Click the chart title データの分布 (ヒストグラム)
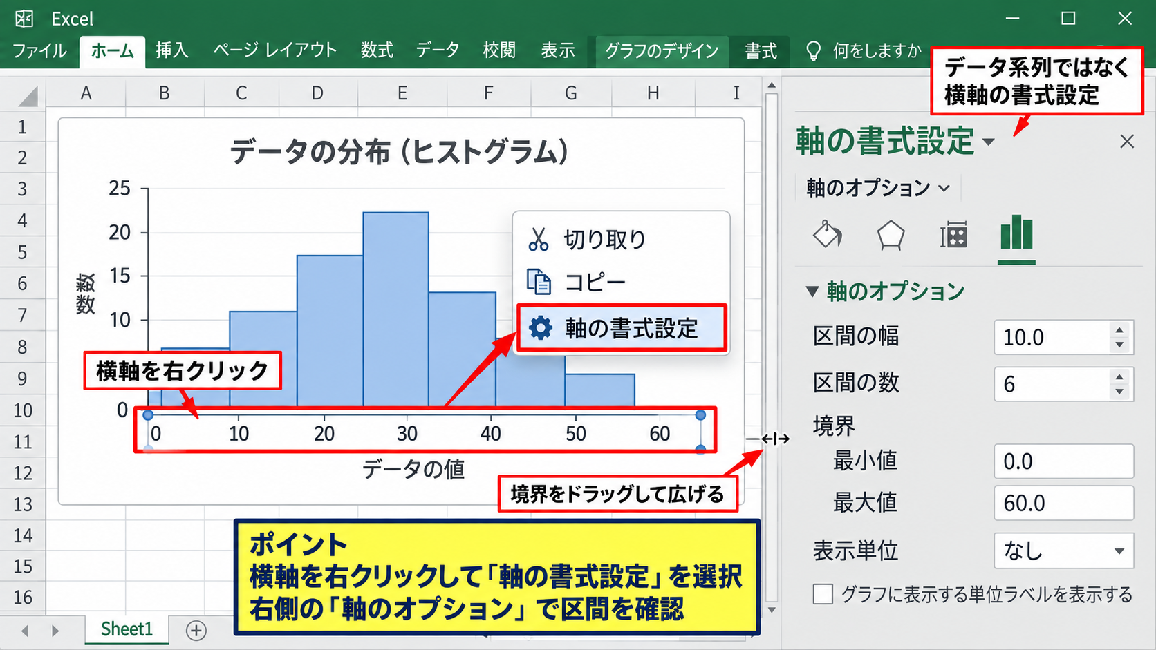1156x650 pixels. point(400,151)
